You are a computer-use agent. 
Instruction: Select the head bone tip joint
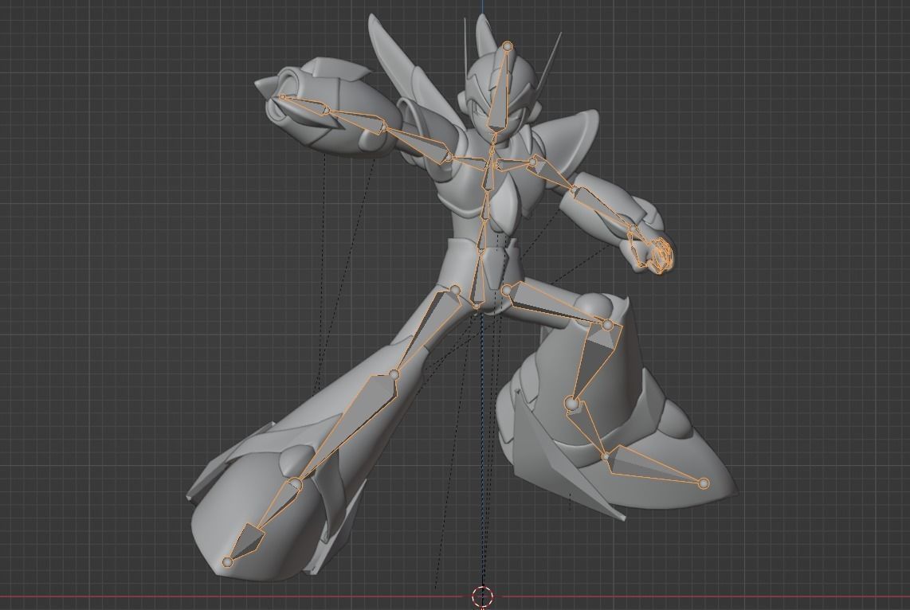(x=508, y=46)
